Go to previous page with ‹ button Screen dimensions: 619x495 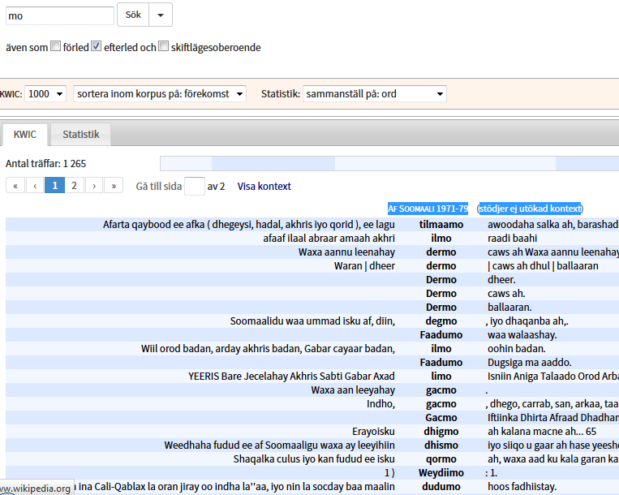(35, 186)
